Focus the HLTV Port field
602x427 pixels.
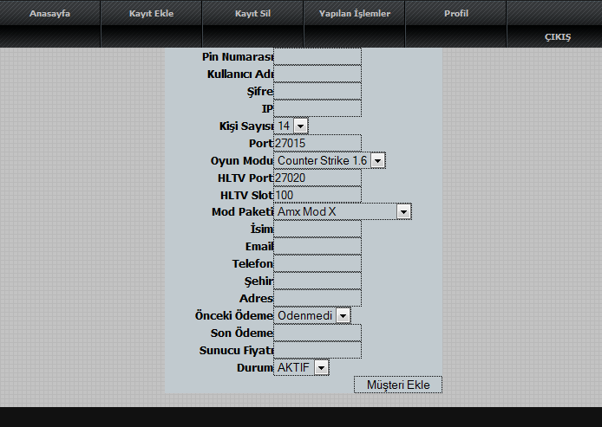[x=317, y=178]
